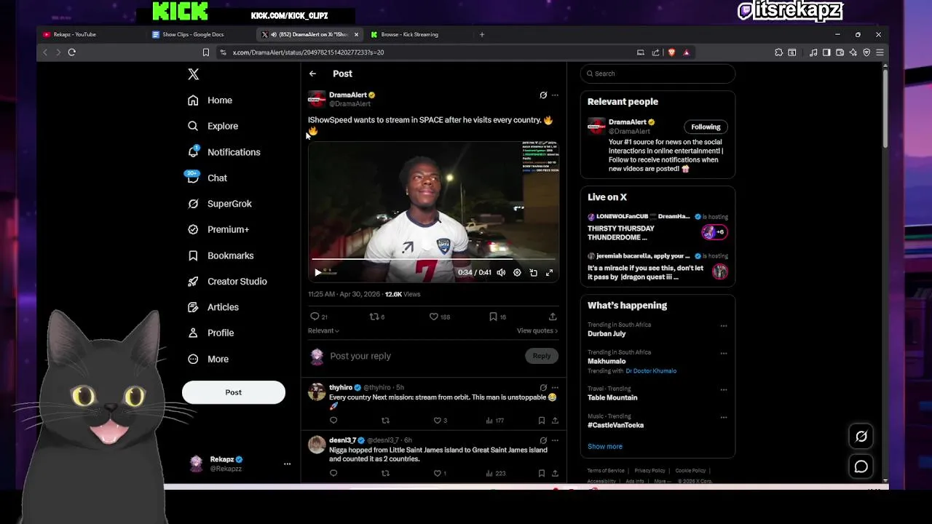Click the Post your reply field
Image resolution: width=932 pixels, height=524 pixels.
pyautogui.click(x=424, y=356)
